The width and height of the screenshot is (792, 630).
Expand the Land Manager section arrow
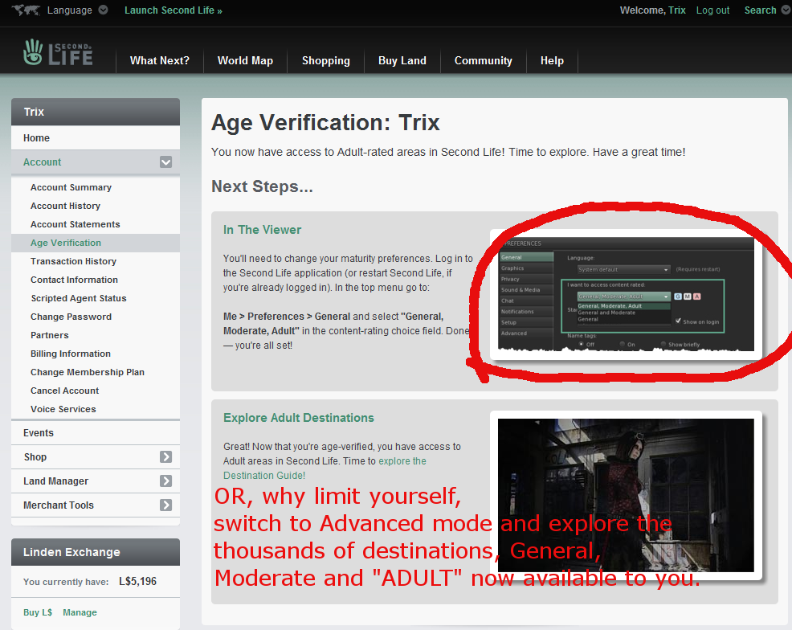tap(165, 481)
